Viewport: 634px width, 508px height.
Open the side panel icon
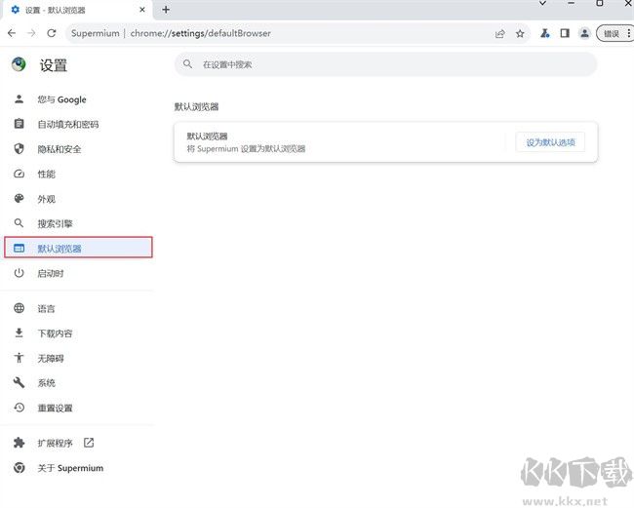565,33
